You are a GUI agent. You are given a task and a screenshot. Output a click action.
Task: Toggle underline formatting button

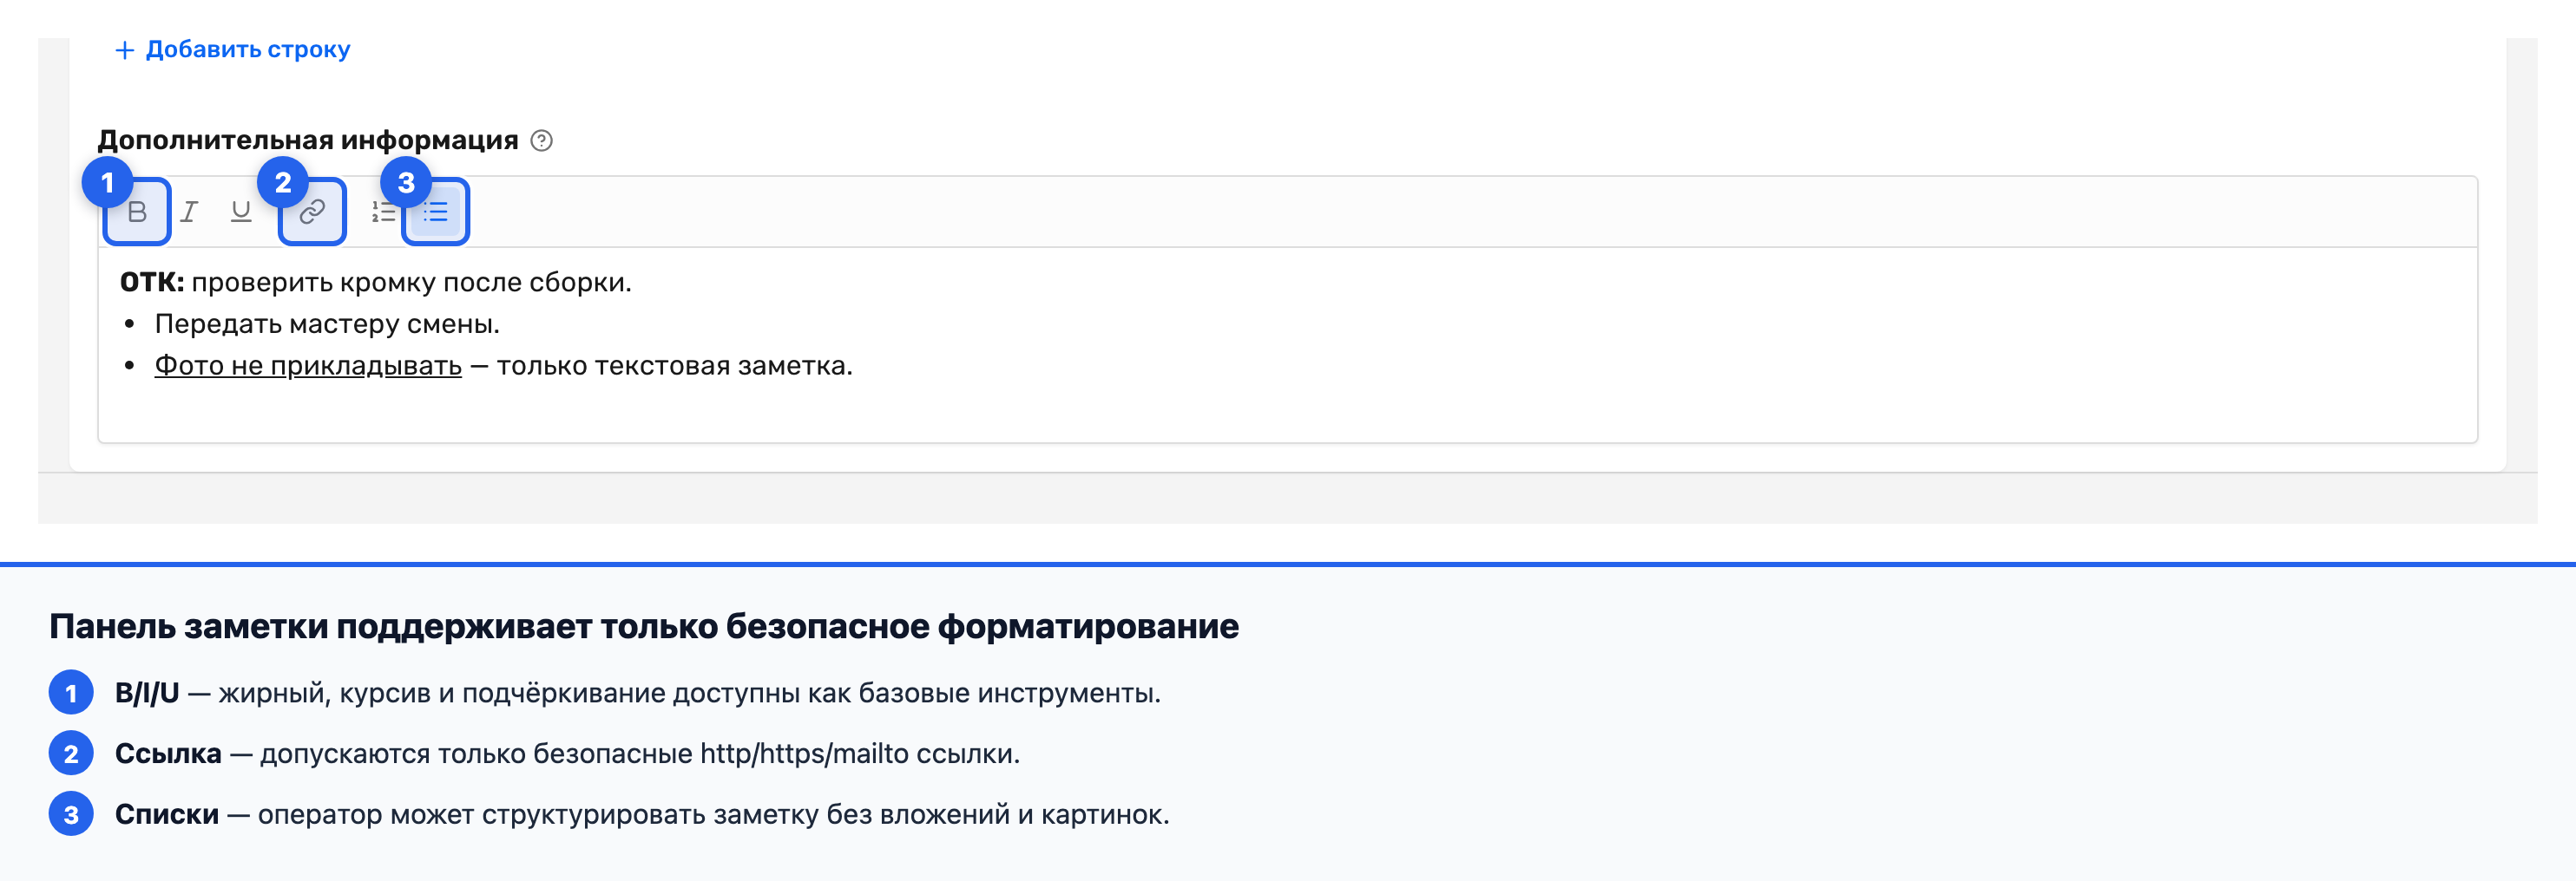click(241, 212)
